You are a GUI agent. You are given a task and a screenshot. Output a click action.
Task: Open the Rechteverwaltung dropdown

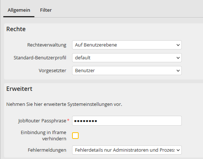(127, 45)
